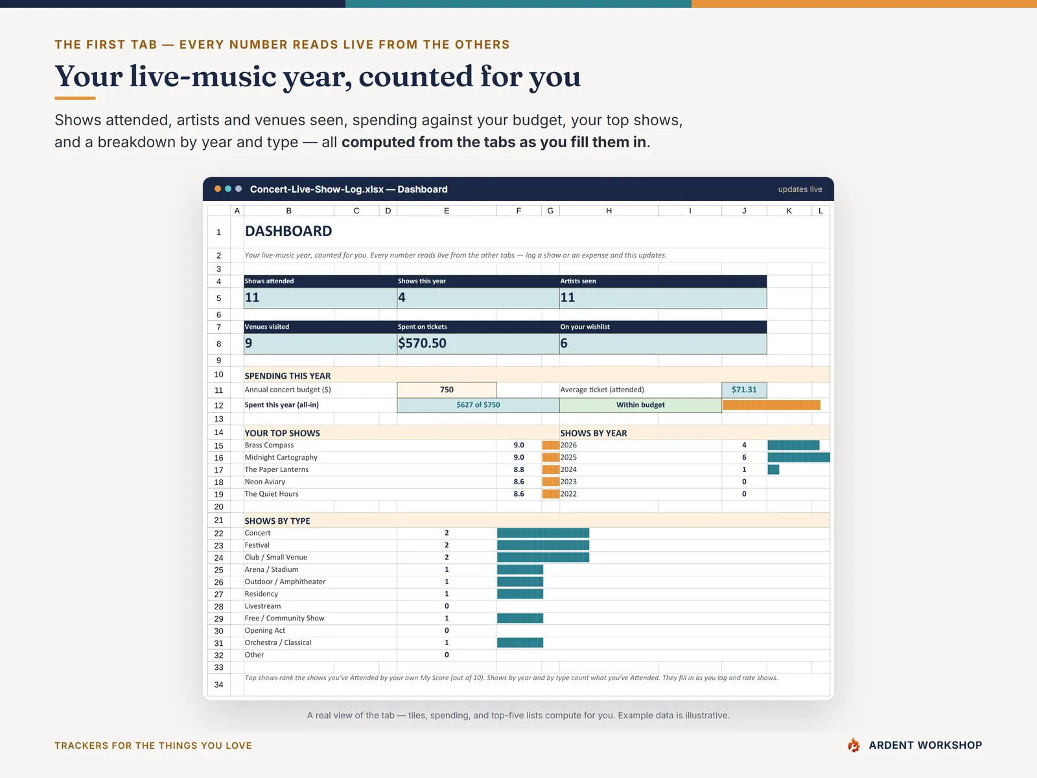Screen dimensions: 1037x778
Task: Click the Shows this year value 4
Action: click(x=402, y=298)
